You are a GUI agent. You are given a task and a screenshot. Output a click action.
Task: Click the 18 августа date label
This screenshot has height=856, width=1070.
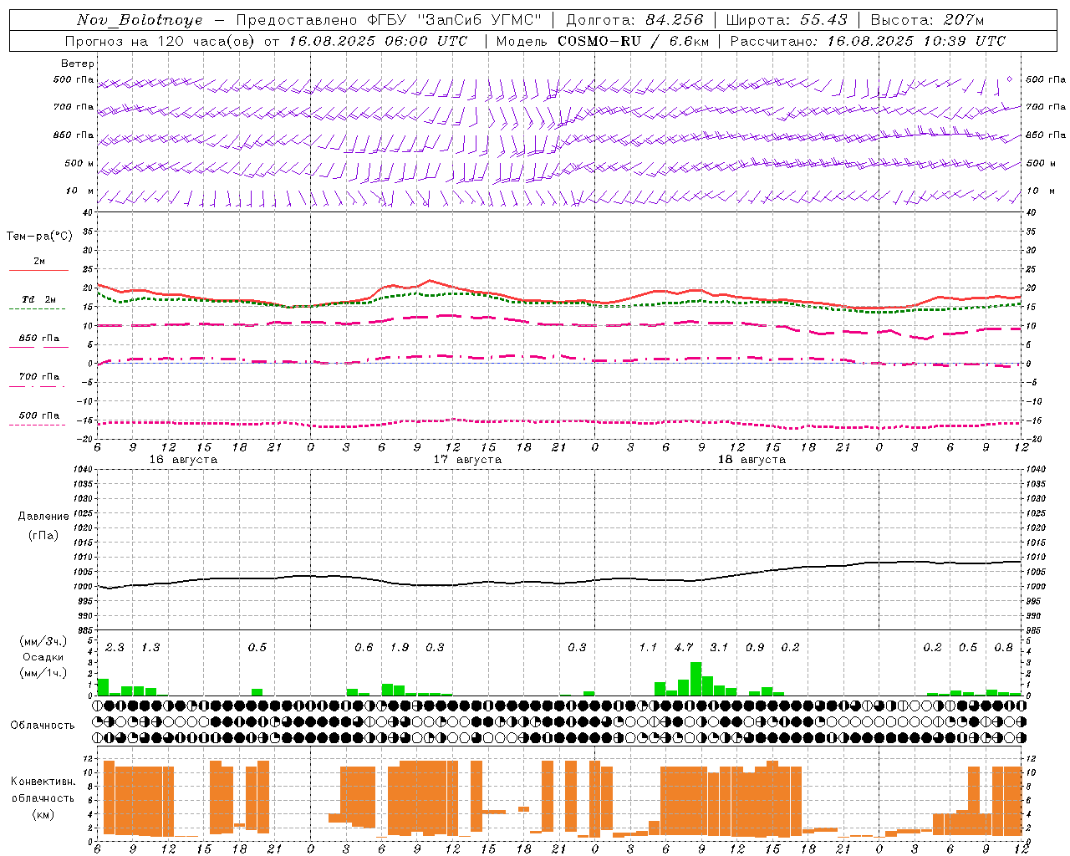pyautogui.click(x=752, y=460)
